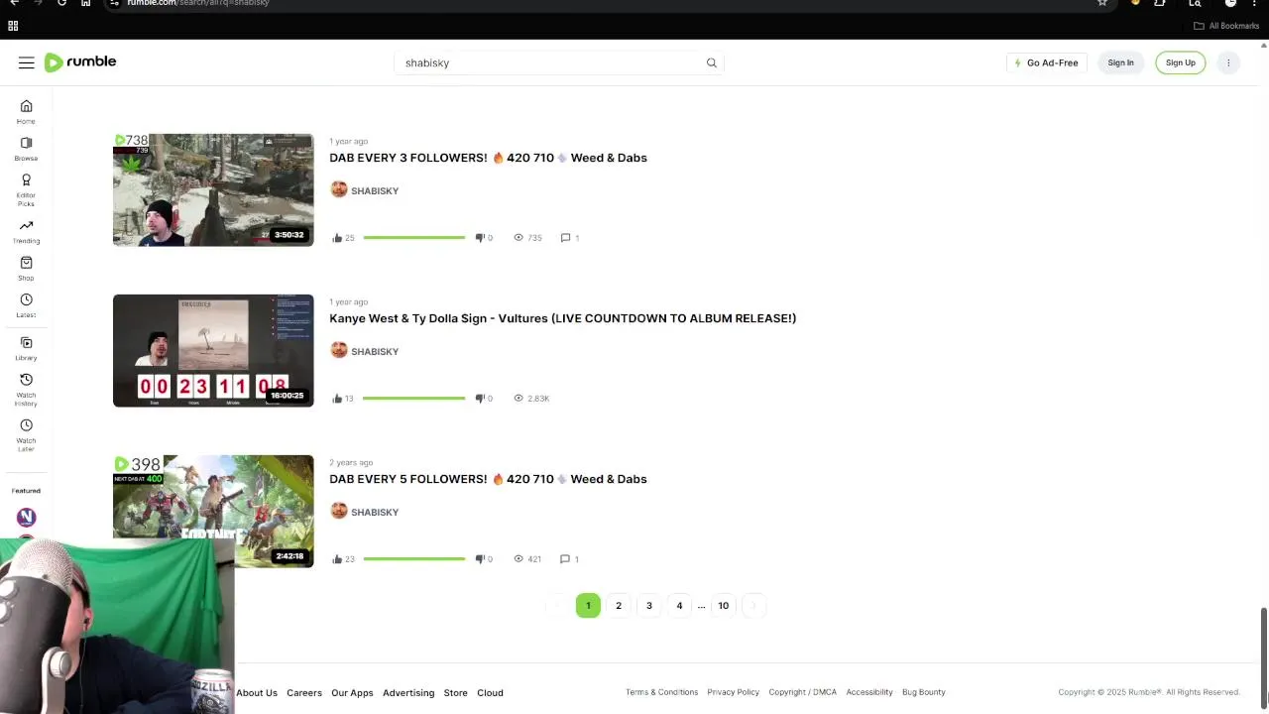Screen dimensions: 1269x714
Task: Open the Kanye West Vultures countdown thumbnail
Action: pos(213,350)
